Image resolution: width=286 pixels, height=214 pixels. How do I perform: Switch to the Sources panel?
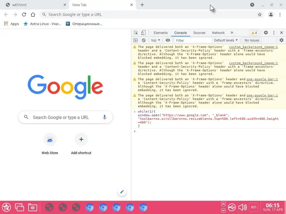[199, 33]
